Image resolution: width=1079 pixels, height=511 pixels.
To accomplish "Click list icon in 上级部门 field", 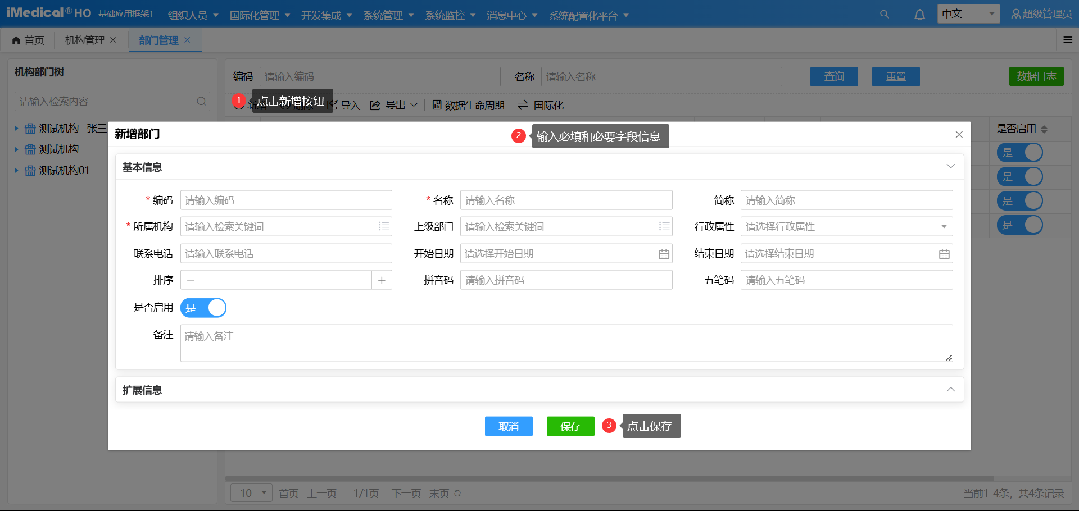I will (664, 226).
